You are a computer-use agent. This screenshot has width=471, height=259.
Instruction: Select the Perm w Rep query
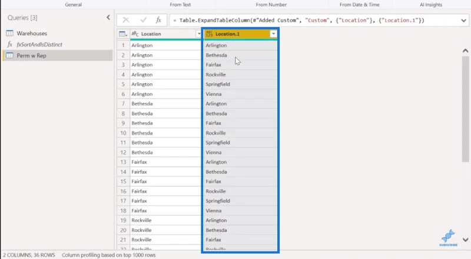coord(58,55)
